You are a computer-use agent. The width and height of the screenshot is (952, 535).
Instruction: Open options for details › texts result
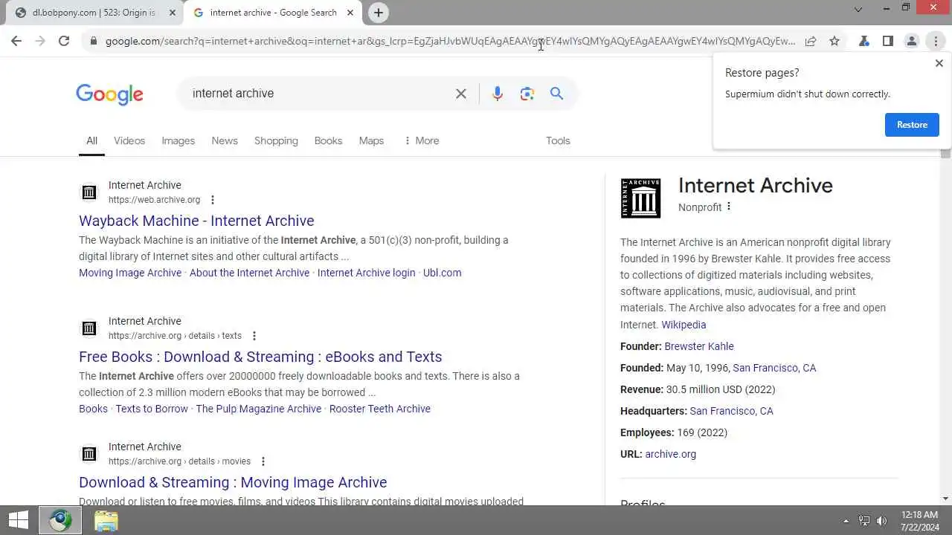[x=254, y=336]
